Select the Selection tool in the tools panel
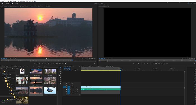Viewport: 196px width, 105px height. [60, 67]
